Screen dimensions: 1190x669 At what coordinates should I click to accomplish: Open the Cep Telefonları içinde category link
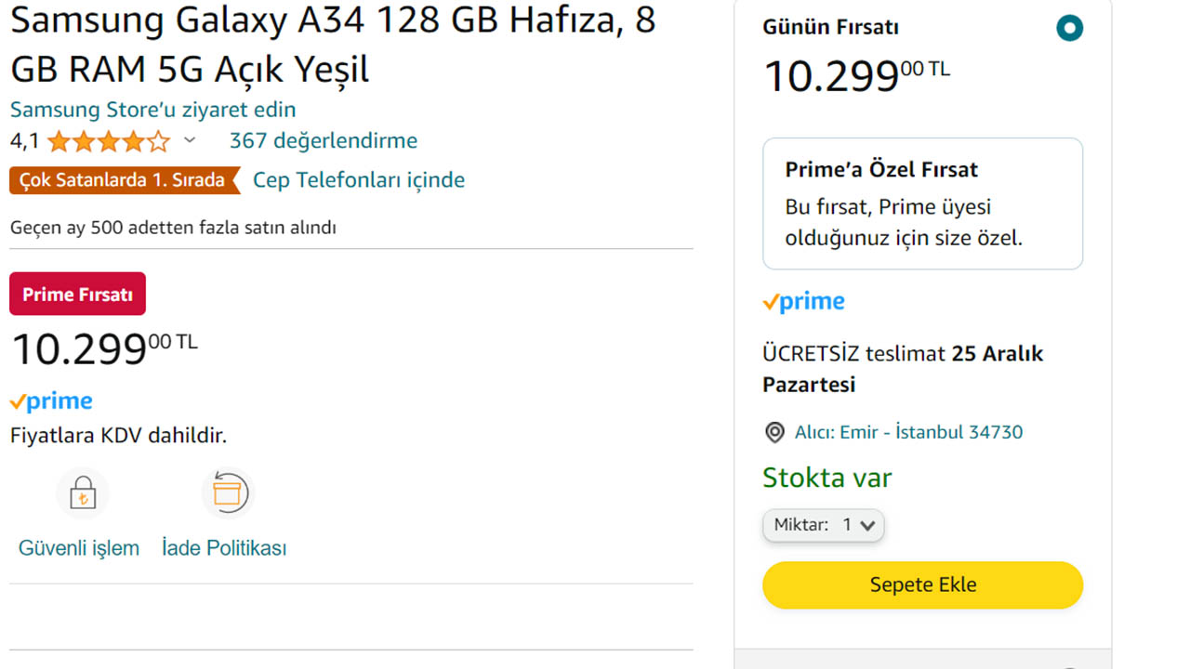(x=359, y=180)
